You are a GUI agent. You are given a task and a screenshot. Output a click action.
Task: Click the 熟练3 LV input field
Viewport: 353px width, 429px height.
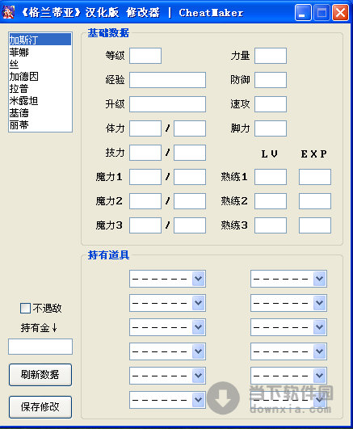point(271,225)
